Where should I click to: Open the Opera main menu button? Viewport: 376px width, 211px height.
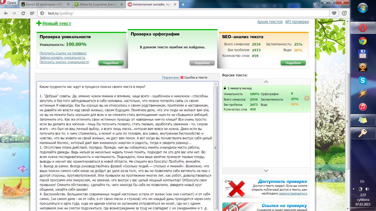(x=10, y=3)
